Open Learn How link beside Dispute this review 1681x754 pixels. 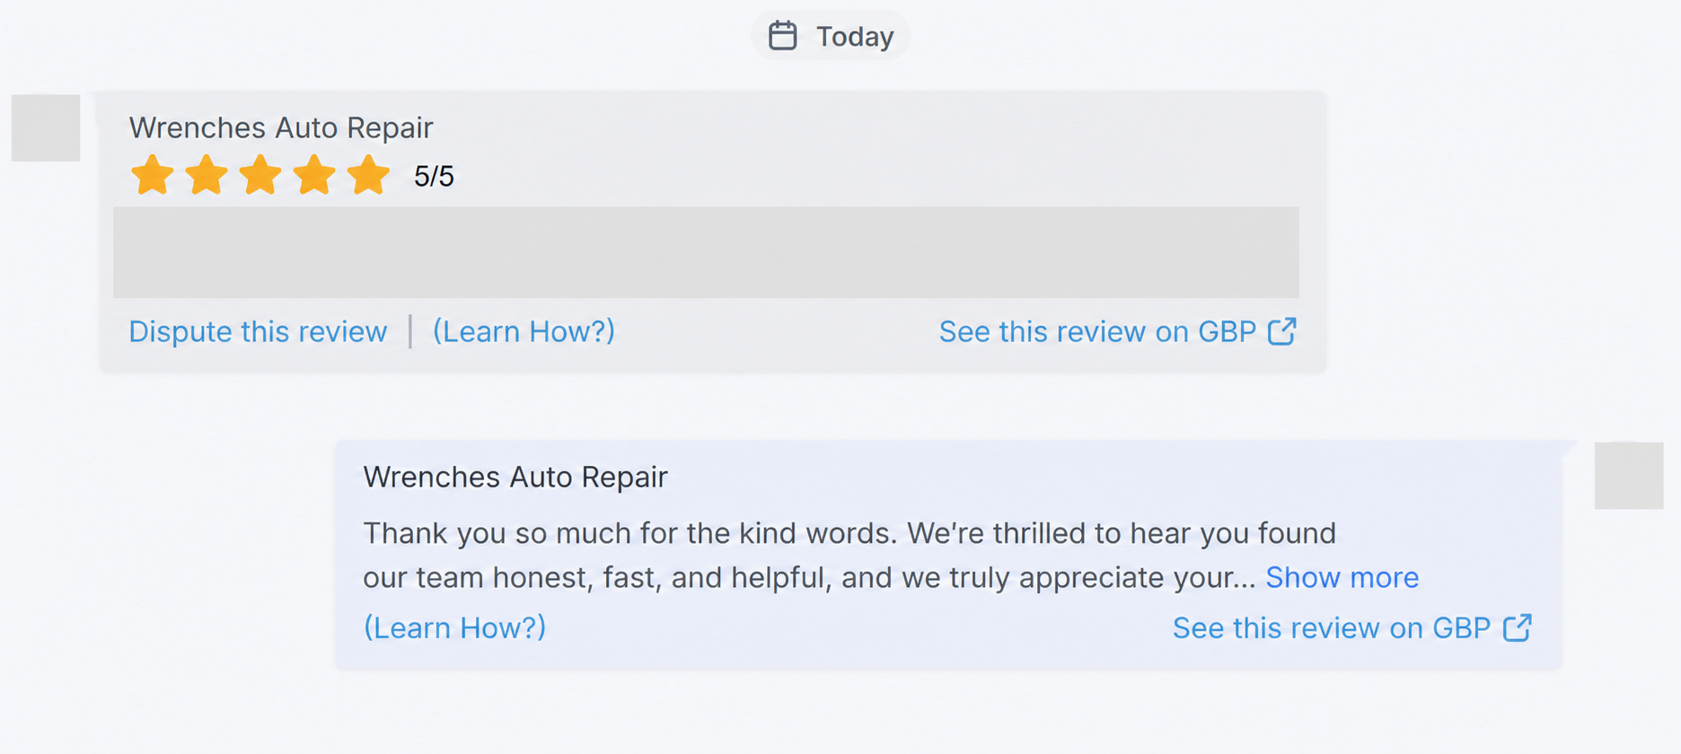(x=524, y=331)
